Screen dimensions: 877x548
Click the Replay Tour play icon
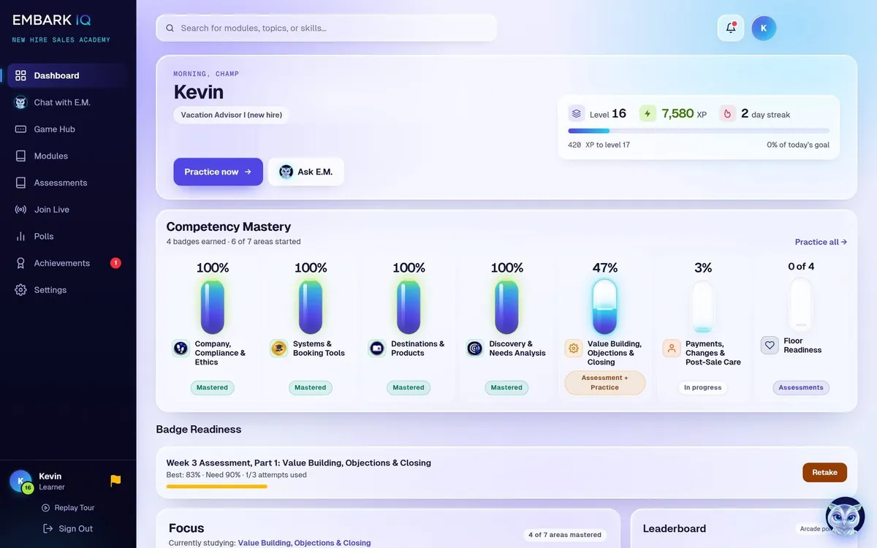click(46, 508)
